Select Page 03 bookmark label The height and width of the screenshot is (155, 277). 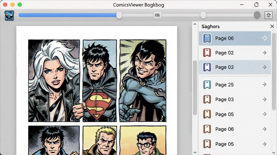pyautogui.click(x=224, y=100)
